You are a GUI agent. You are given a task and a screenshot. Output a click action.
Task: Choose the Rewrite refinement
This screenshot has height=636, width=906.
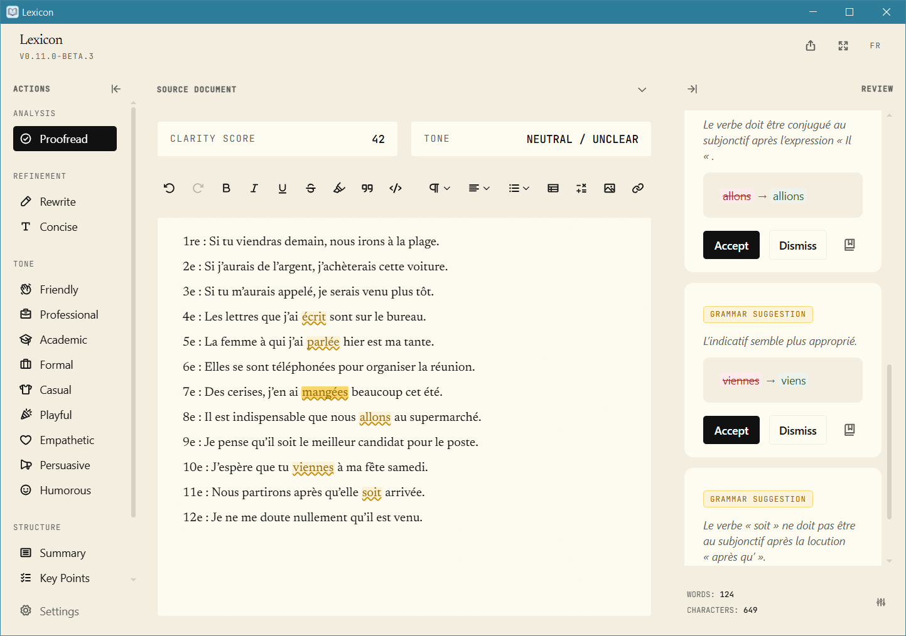(x=65, y=201)
